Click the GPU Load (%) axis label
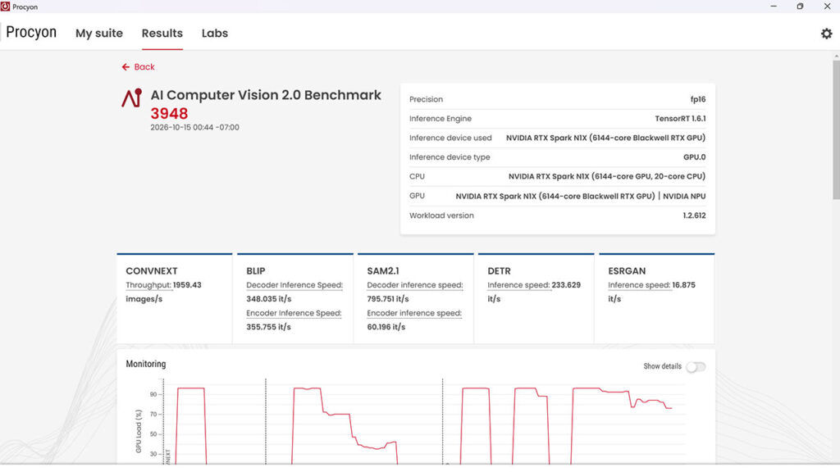Image resolution: width=840 pixels, height=472 pixels. [x=139, y=431]
